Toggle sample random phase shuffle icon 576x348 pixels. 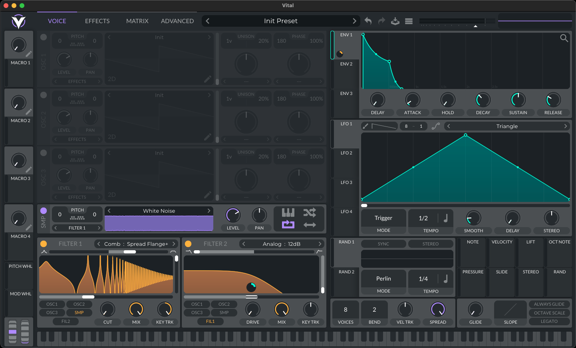310,212
